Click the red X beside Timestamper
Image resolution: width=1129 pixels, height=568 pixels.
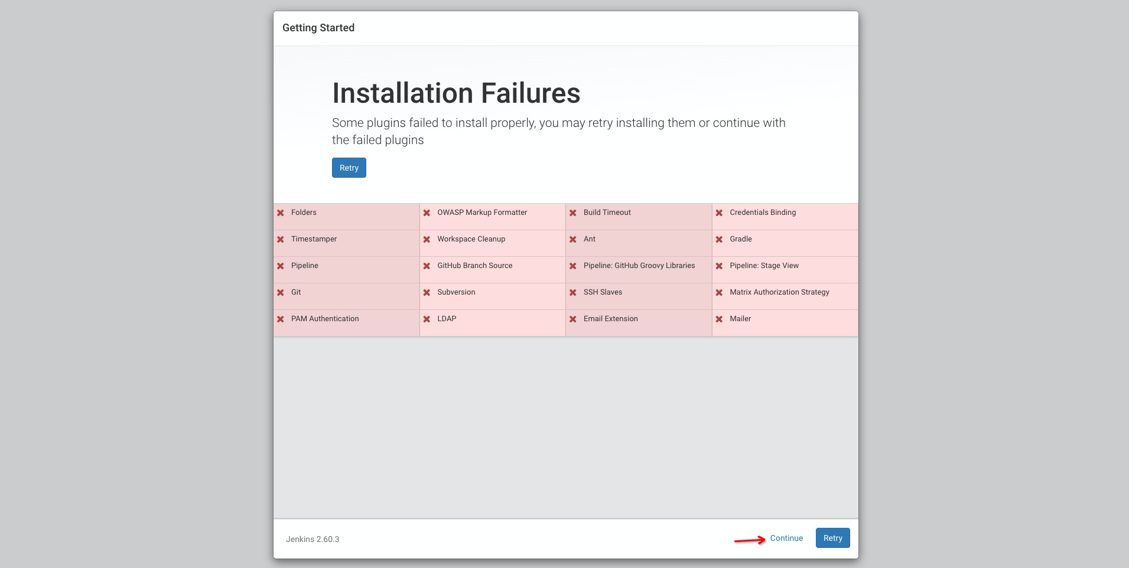point(281,239)
